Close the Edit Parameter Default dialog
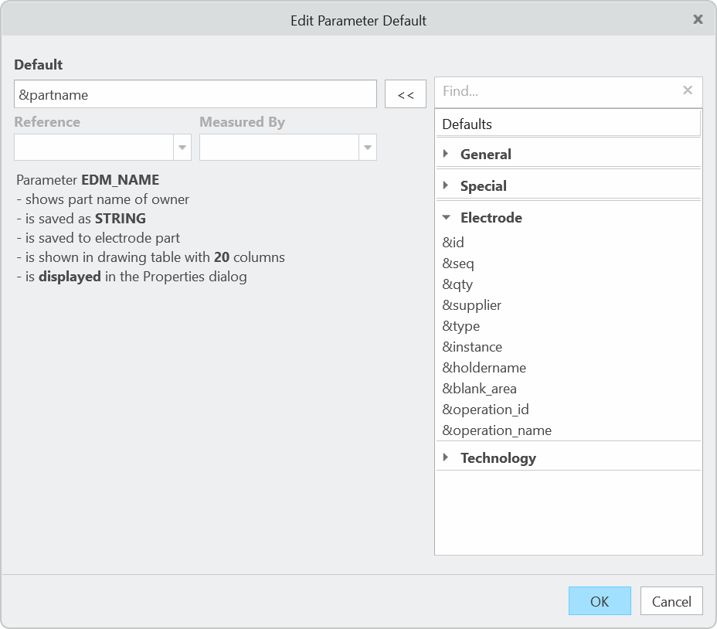Viewport: 717px width, 629px height. click(x=698, y=20)
